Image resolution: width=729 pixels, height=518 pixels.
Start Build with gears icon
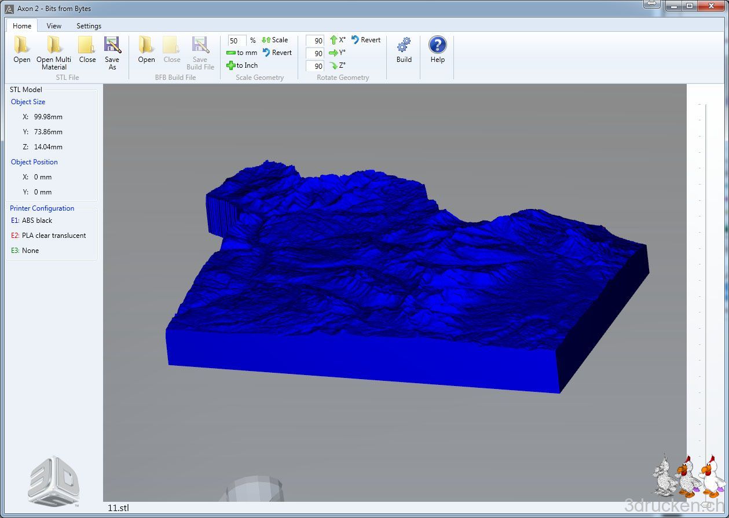[x=404, y=50]
